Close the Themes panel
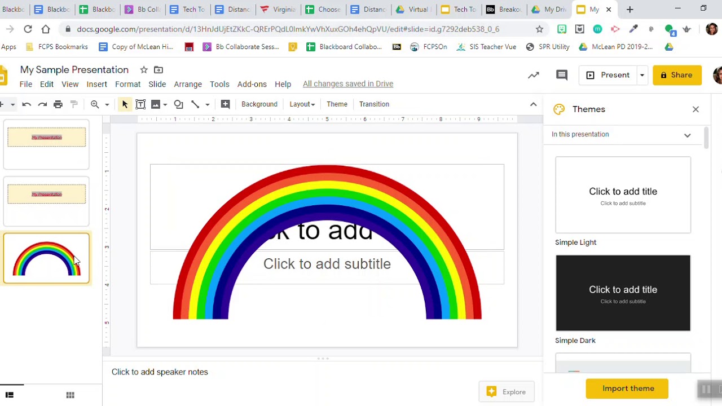 tap(695, 109)
